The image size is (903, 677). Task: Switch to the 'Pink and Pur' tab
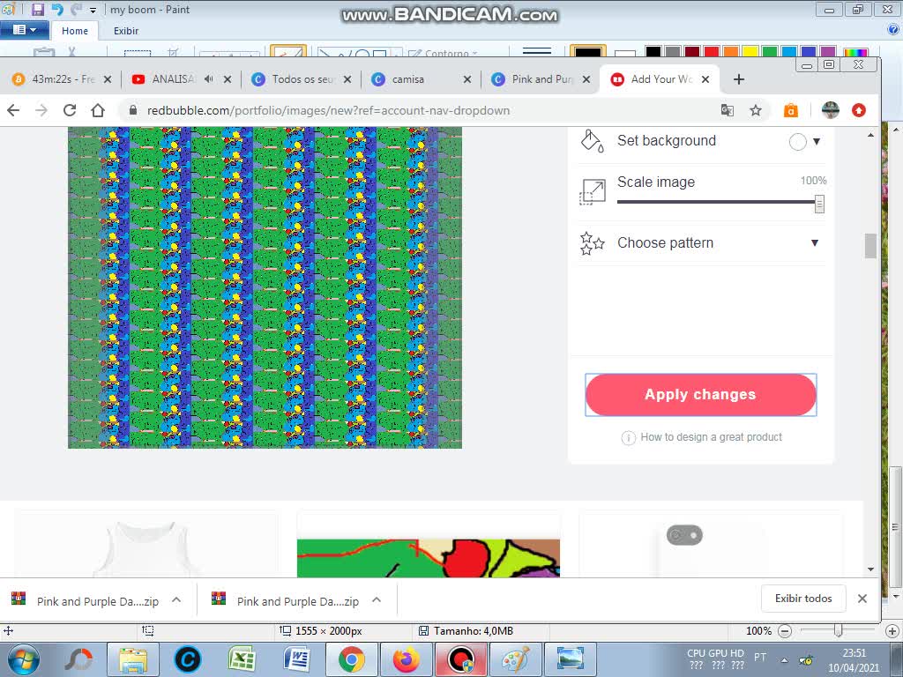[541, 79]
